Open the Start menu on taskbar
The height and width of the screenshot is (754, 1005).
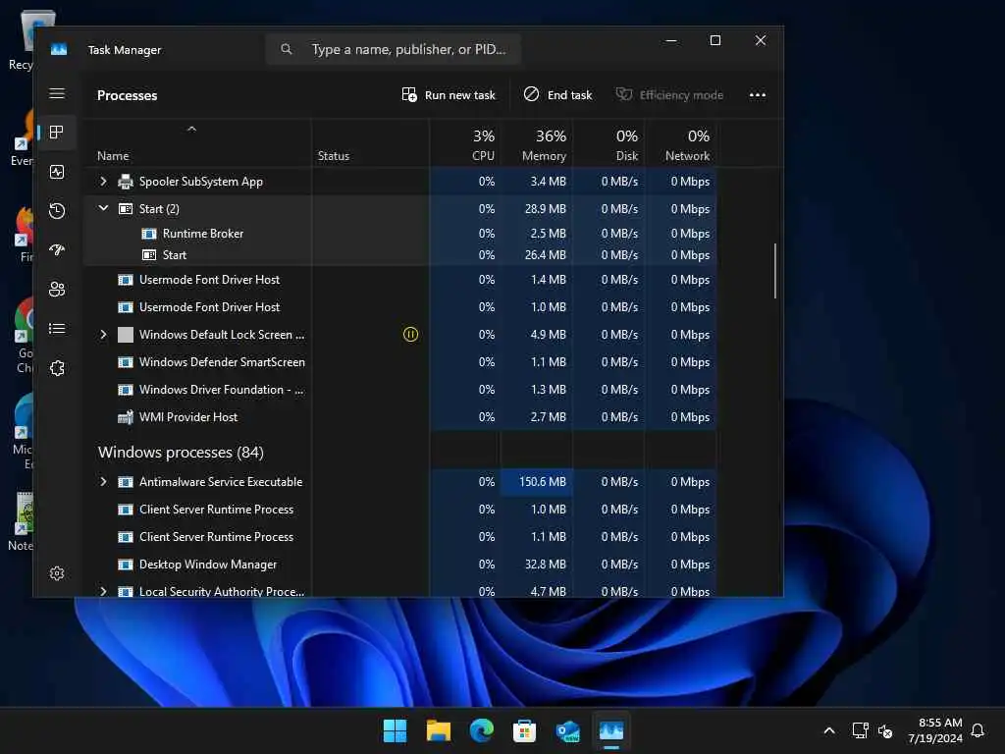coord(395,730)
